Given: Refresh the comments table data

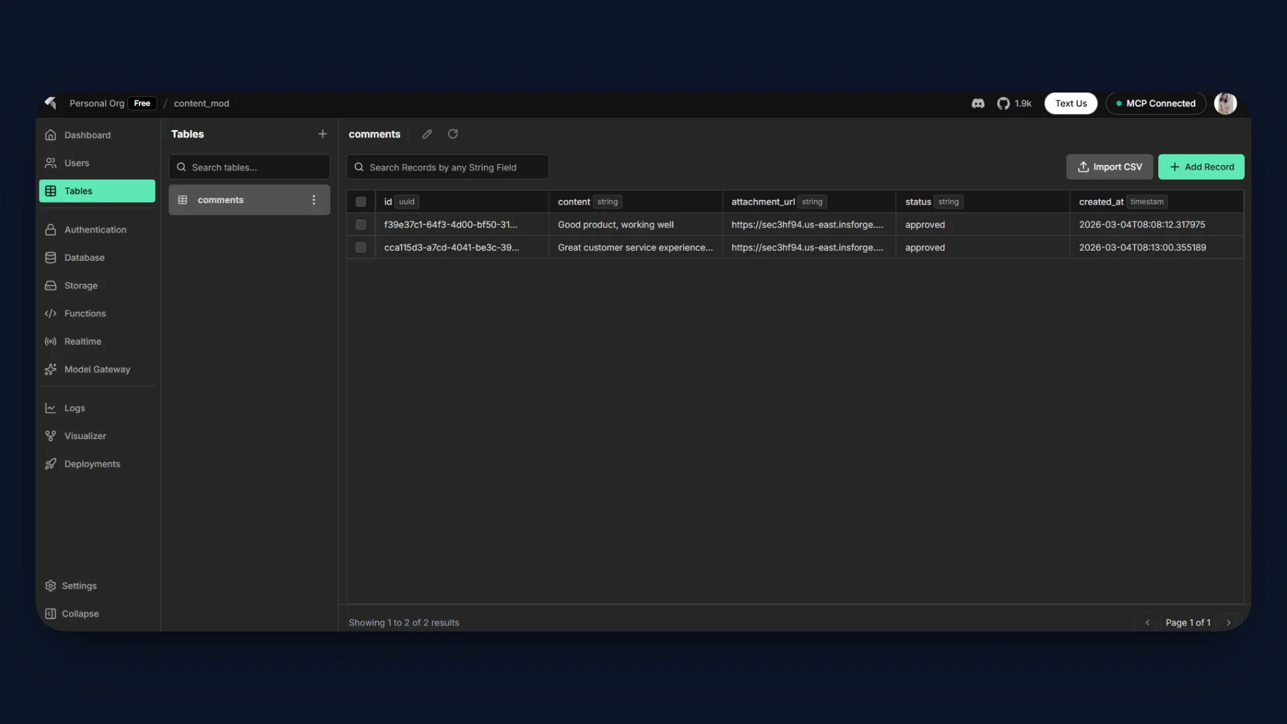Looking at the screenshot, I should click(x=453, y=134).
